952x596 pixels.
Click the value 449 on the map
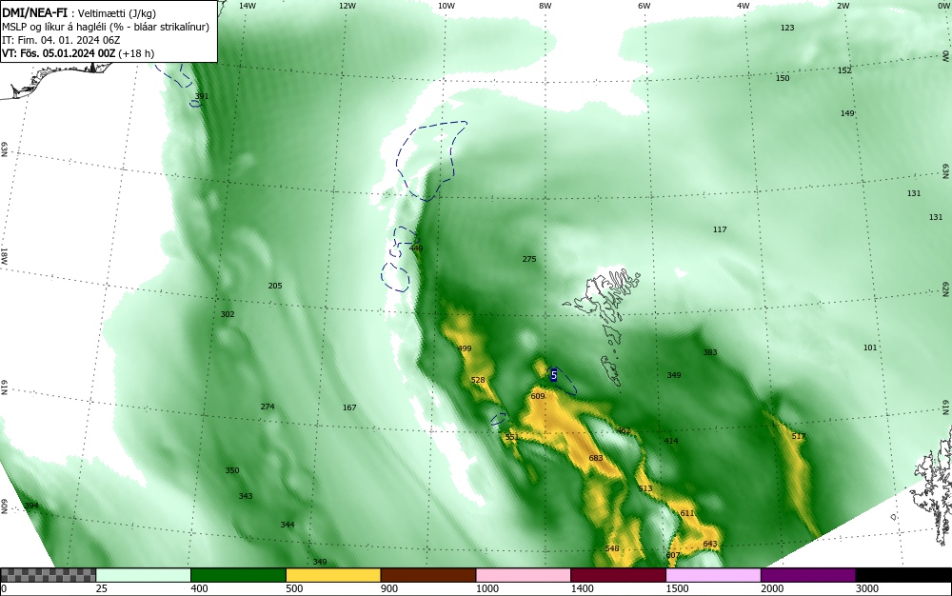pos(415,248)
